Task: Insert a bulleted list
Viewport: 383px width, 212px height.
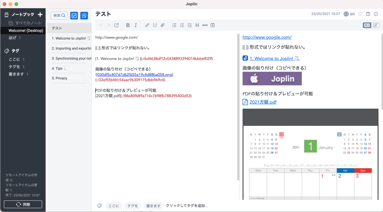Action: [174, 25]
